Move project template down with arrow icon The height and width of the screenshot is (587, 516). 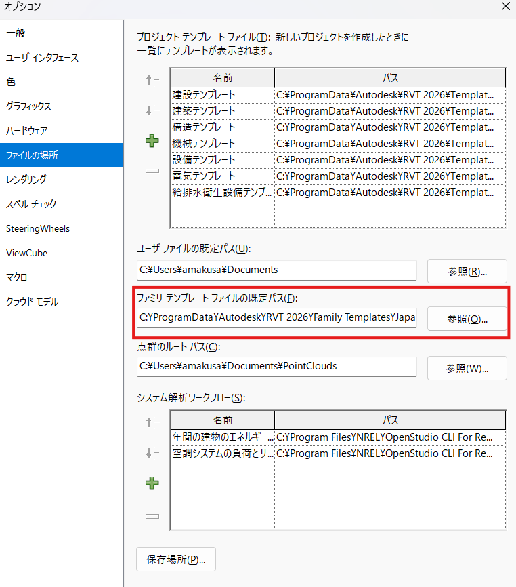(x=152, y=110)
